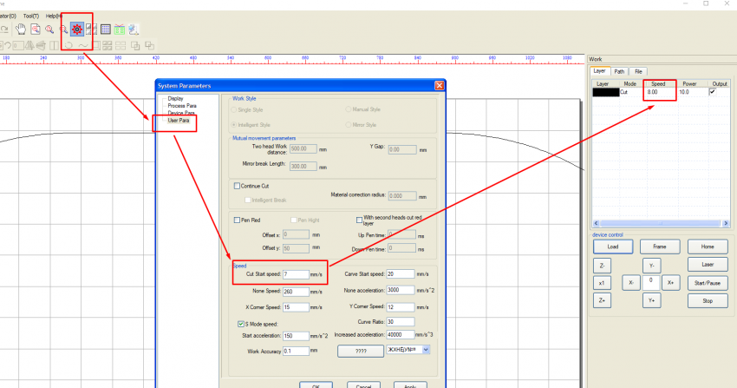Screen dimensions: 737x388
Task: Enable the Continue Cut checkbox
Action: click(238, 185)
